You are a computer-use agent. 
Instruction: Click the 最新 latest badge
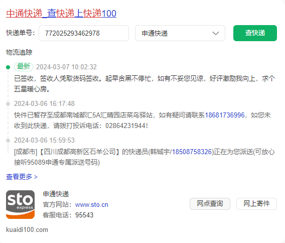24,67
